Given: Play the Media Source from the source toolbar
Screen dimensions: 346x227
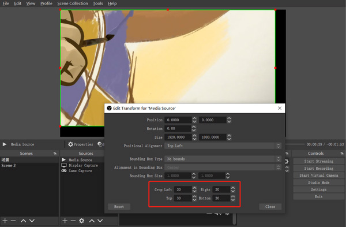Looking at the screenshot, I should (x=5, y=144).
